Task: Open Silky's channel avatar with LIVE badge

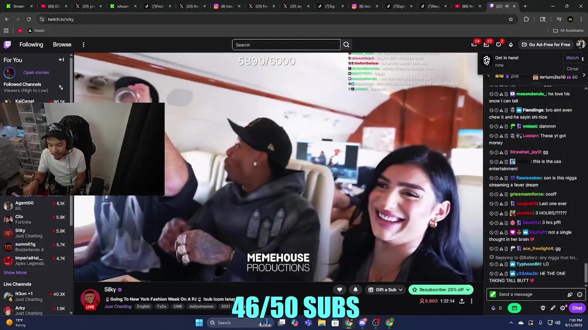Action: pos(90,299)
